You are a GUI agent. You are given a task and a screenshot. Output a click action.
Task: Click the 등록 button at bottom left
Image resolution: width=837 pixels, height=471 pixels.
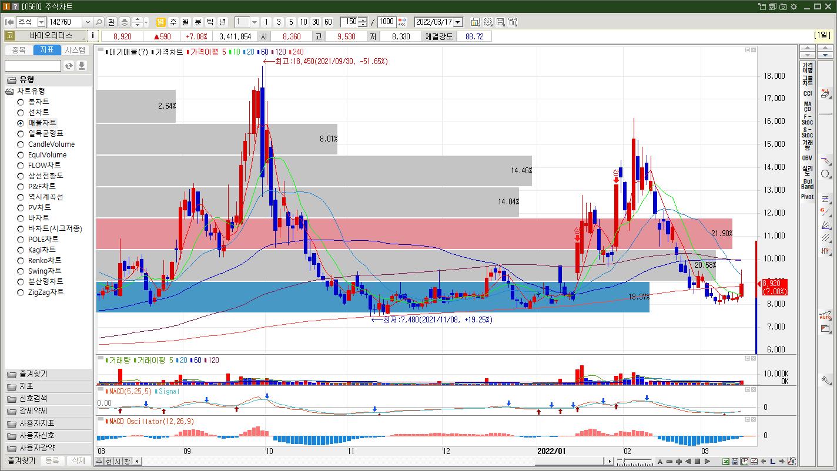click(52, 461)
